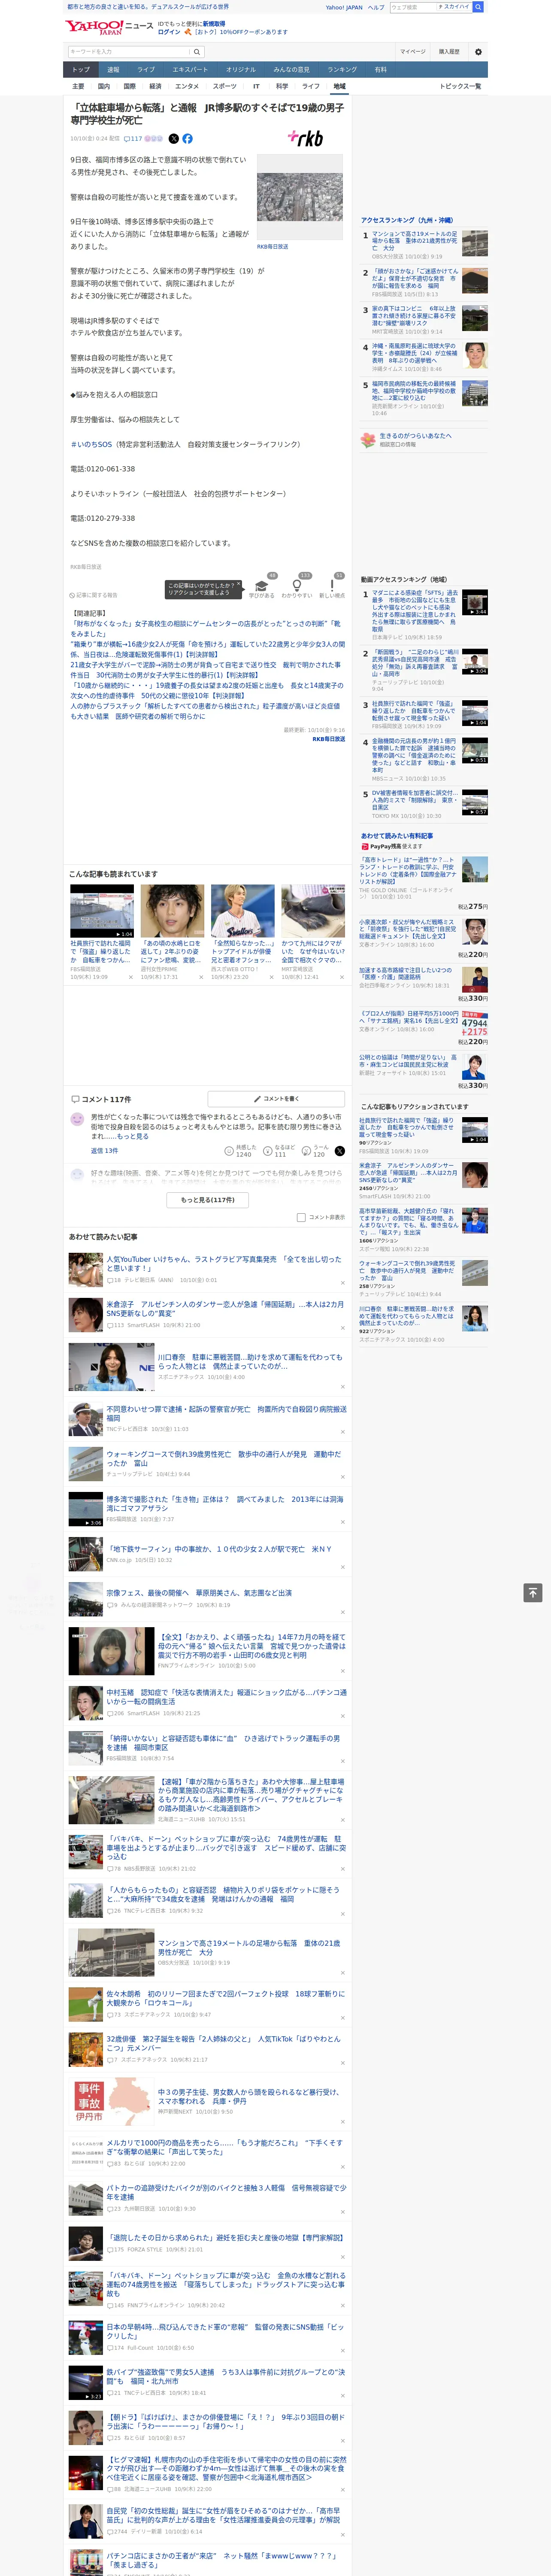Click the 記事に関する報告 icon link

93,595
